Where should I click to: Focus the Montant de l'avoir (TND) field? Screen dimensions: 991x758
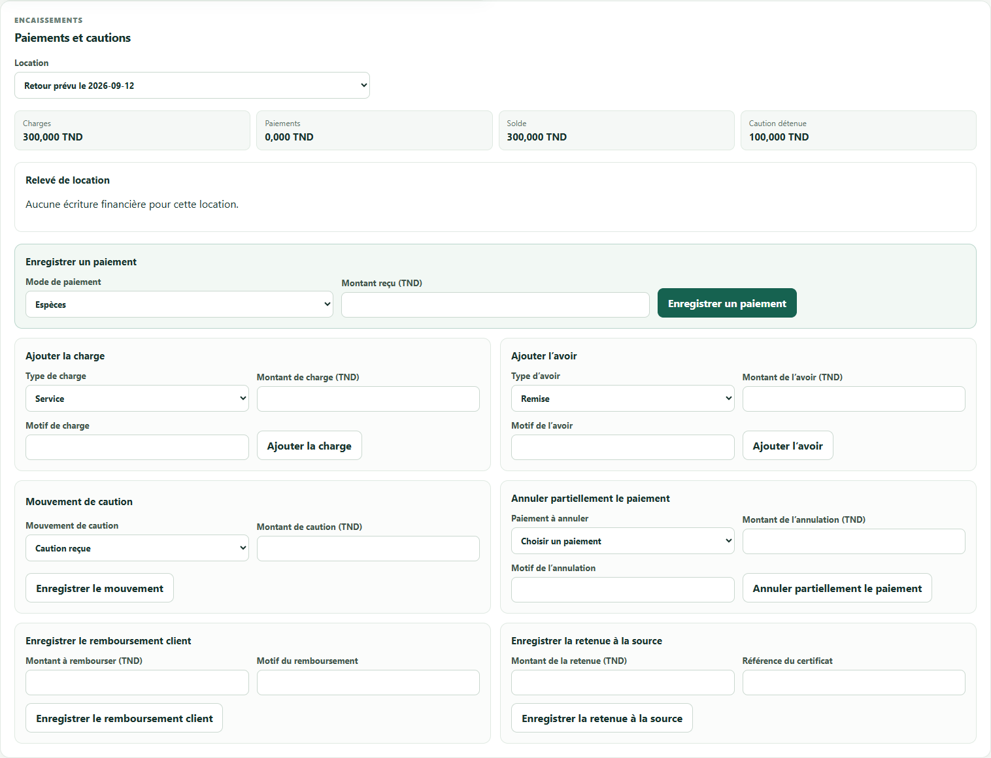(x=854, y=399)
